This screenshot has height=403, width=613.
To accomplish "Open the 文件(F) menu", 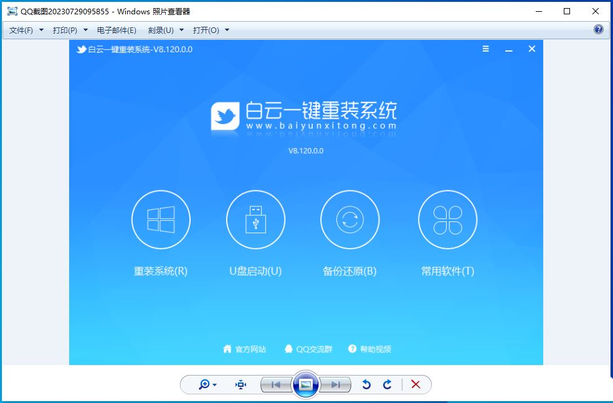I will (x=21, y=30).
